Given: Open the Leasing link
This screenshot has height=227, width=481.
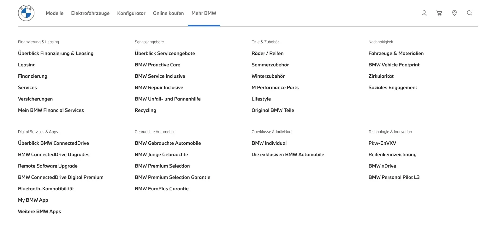Looking at the screenshot, I should pyautogui.click(x=27, y=65).
